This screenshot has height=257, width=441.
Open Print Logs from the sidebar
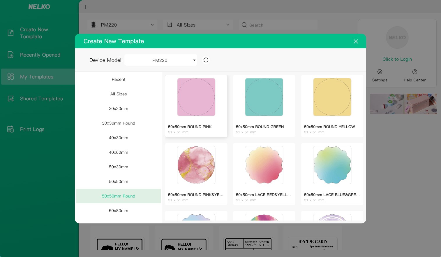(32, 129)
